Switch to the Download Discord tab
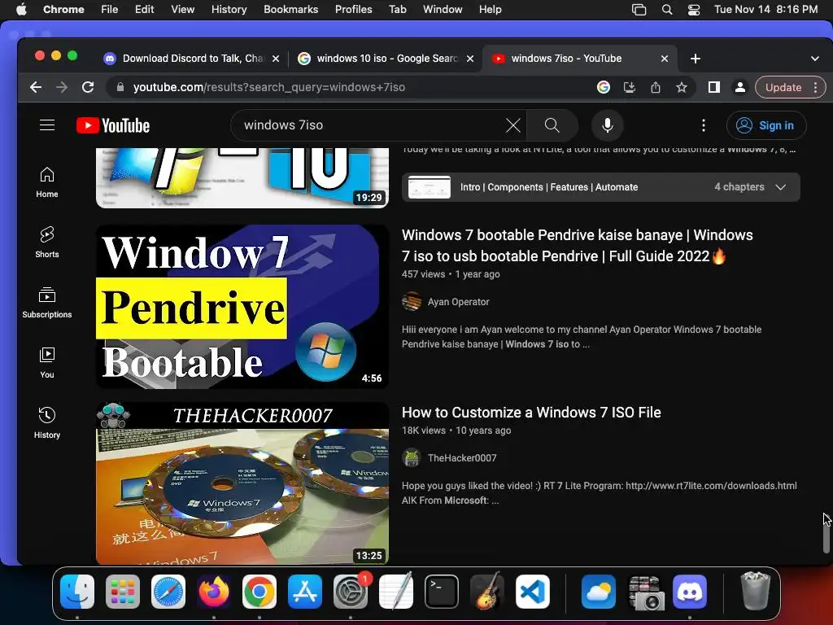Screen dimensions: 833x625 click(x=191, y=59)
